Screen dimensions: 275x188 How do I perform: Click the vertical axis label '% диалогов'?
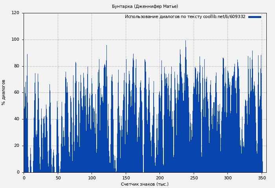4,92
